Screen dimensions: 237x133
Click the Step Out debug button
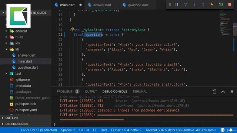tap(203, 5)
